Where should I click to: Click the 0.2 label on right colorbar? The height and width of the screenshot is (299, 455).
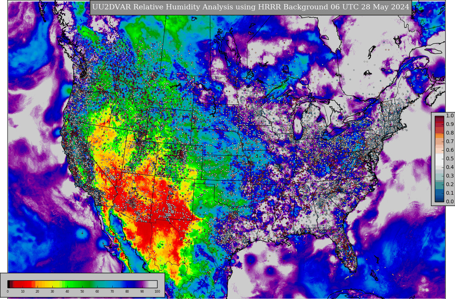point(450,185)
